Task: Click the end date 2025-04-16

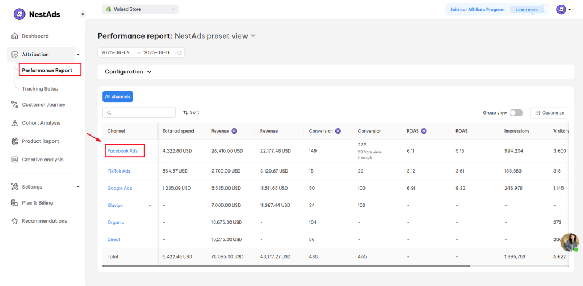Action: 157,52
